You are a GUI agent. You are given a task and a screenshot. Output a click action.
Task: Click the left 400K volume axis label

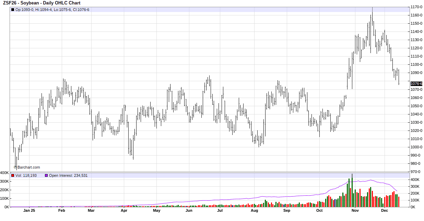(5, 173)
